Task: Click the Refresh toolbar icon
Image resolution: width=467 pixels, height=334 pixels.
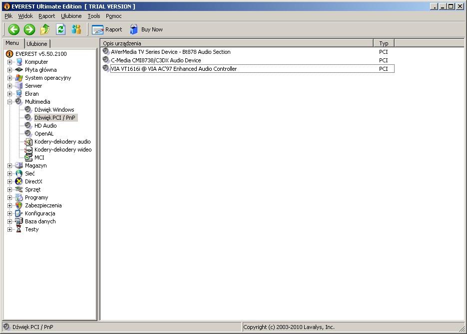Action: click(60, 29)
